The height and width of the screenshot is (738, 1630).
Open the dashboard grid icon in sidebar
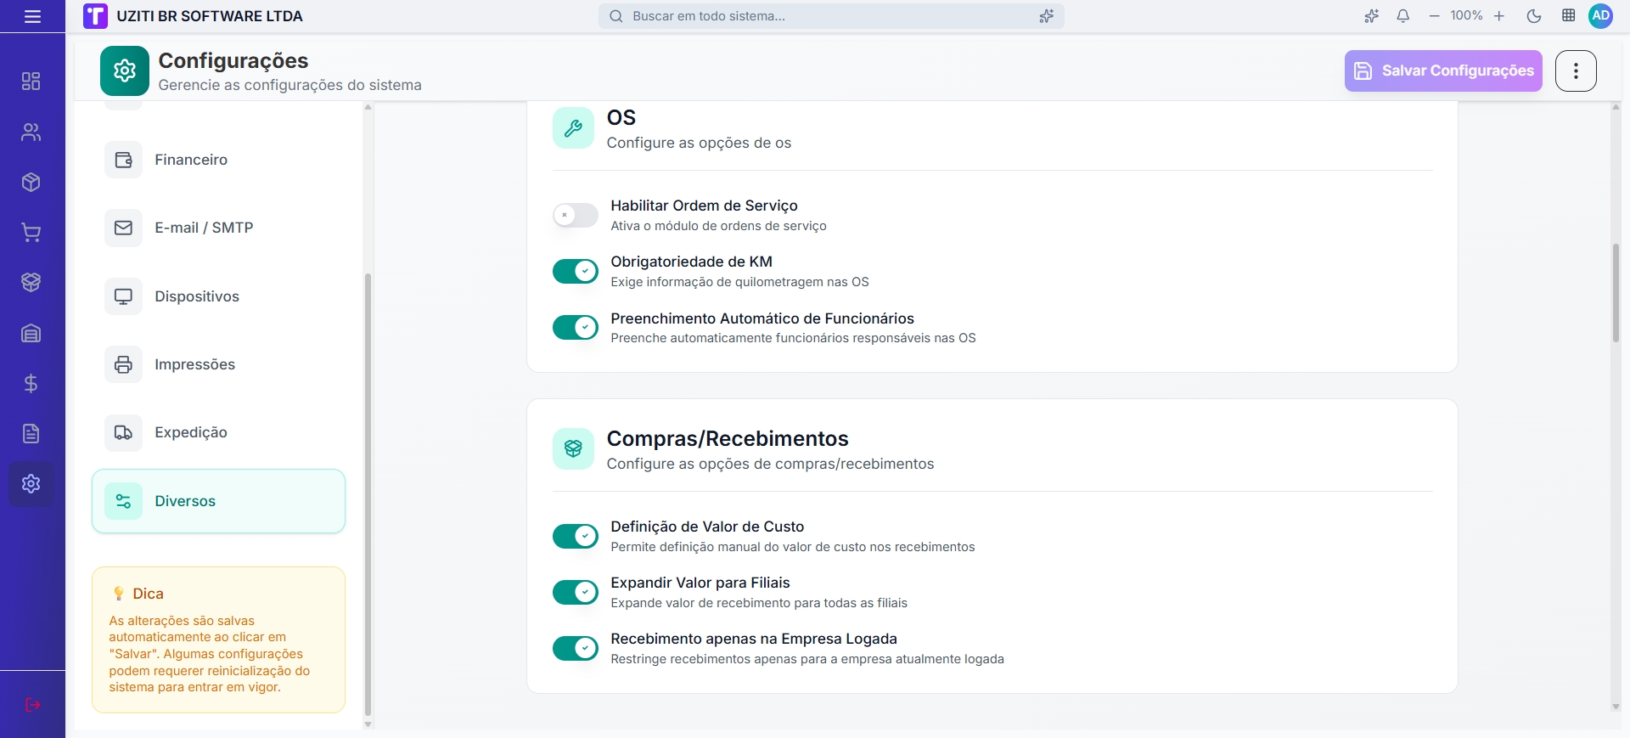pyautogui.click(x=31, y=82)
